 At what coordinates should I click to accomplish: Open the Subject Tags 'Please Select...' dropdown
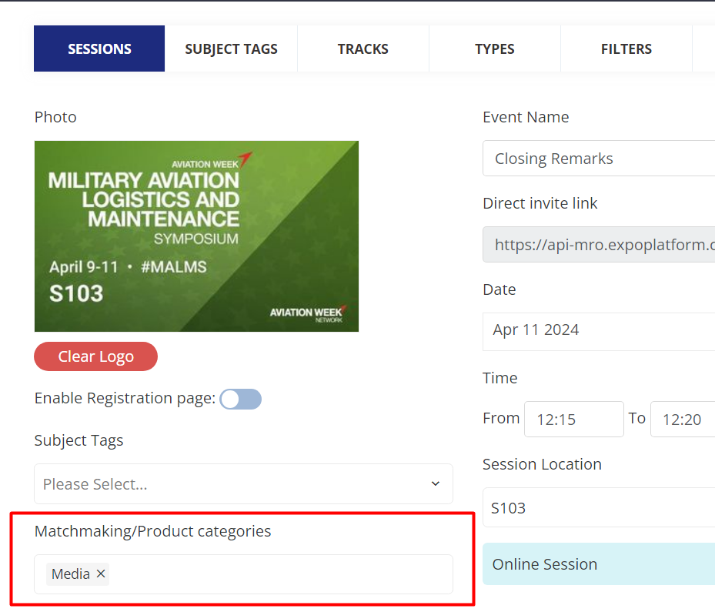click(231, 484)
